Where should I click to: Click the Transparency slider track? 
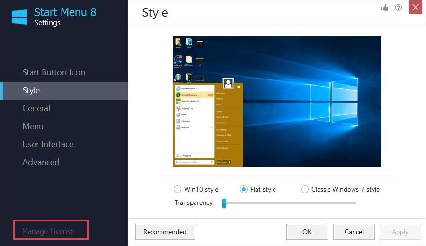290,203
